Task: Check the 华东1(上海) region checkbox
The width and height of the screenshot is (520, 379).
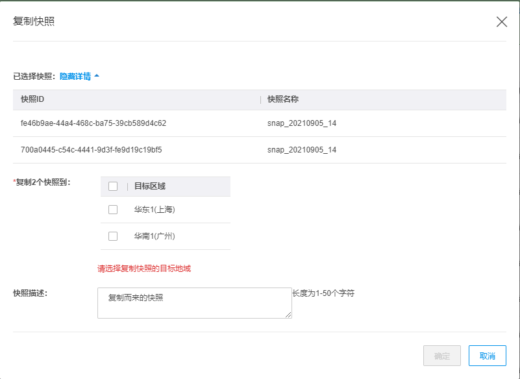Action: [113, 210]
